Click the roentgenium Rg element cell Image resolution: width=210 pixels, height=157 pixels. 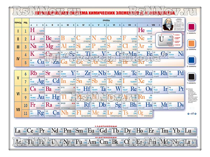pos(37,114)
